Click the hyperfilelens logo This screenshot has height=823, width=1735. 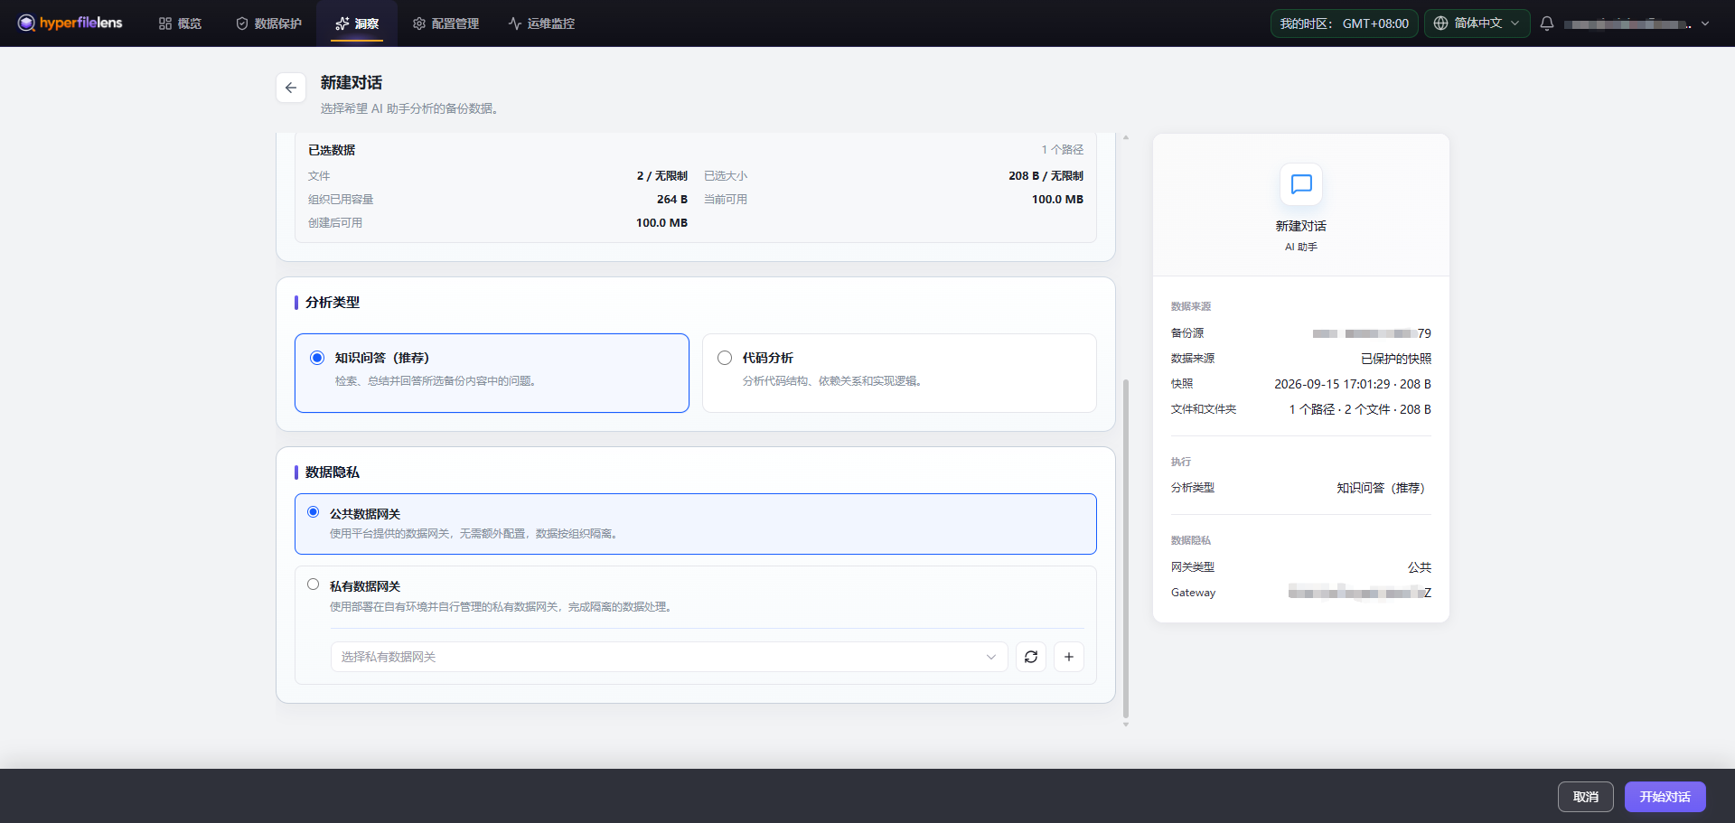(x=70, y=23)
